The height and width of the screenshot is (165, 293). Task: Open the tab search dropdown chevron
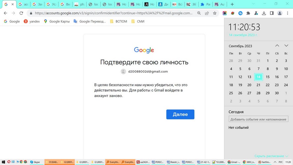point(253,4)
